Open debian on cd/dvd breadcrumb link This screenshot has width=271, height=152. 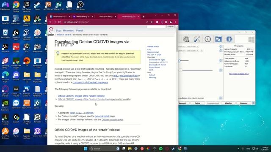tap(64, 35)
